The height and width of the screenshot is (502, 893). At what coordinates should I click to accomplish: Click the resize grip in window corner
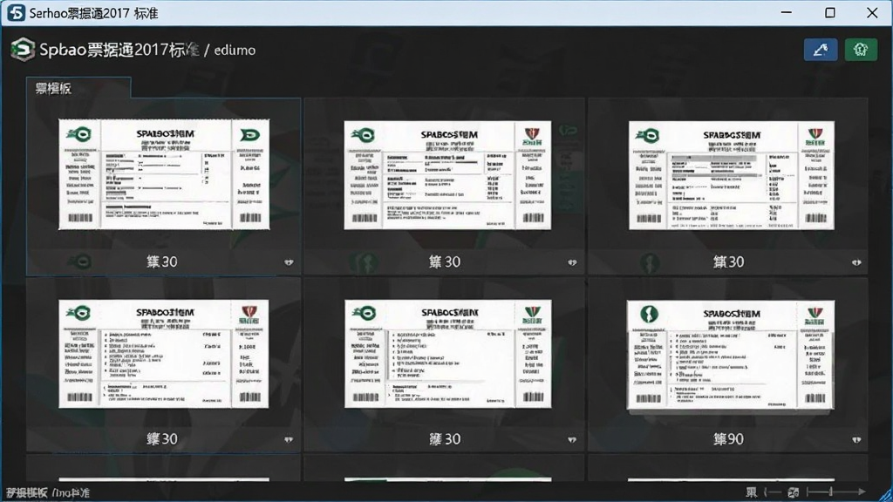click(x=886, y=495)
